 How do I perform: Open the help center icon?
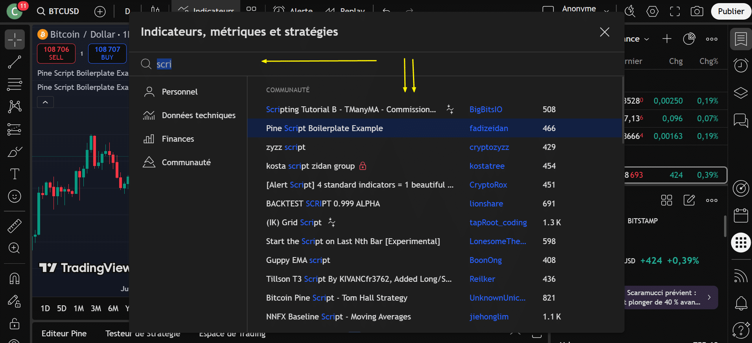pyautogui.click(x=741, y=330)
